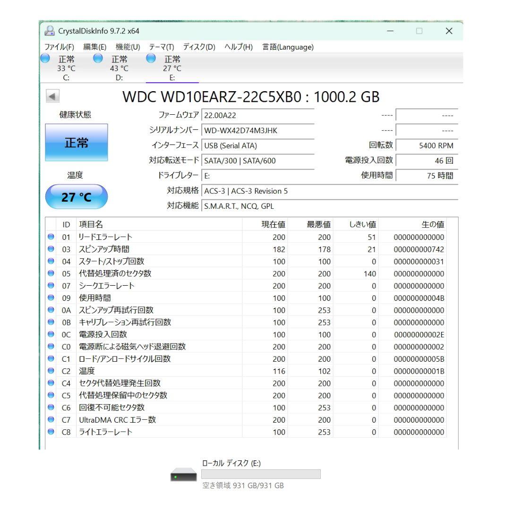Open the ファイル(F) menu

[59, 47]
